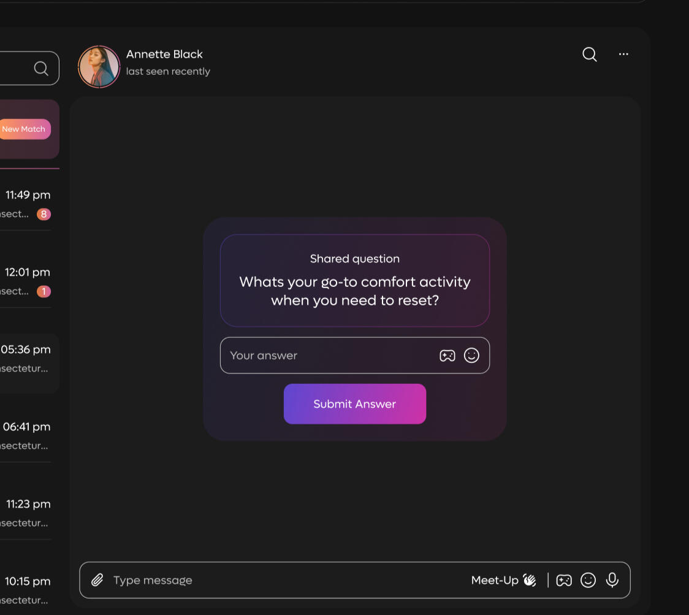Click the attachment paperclip icon
This screenshot has width=689, height=615.
[97, 580]
